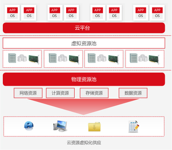Click the red gradient downward funnel arrow
The image size is (172, 150).
[x=83, y=107]
